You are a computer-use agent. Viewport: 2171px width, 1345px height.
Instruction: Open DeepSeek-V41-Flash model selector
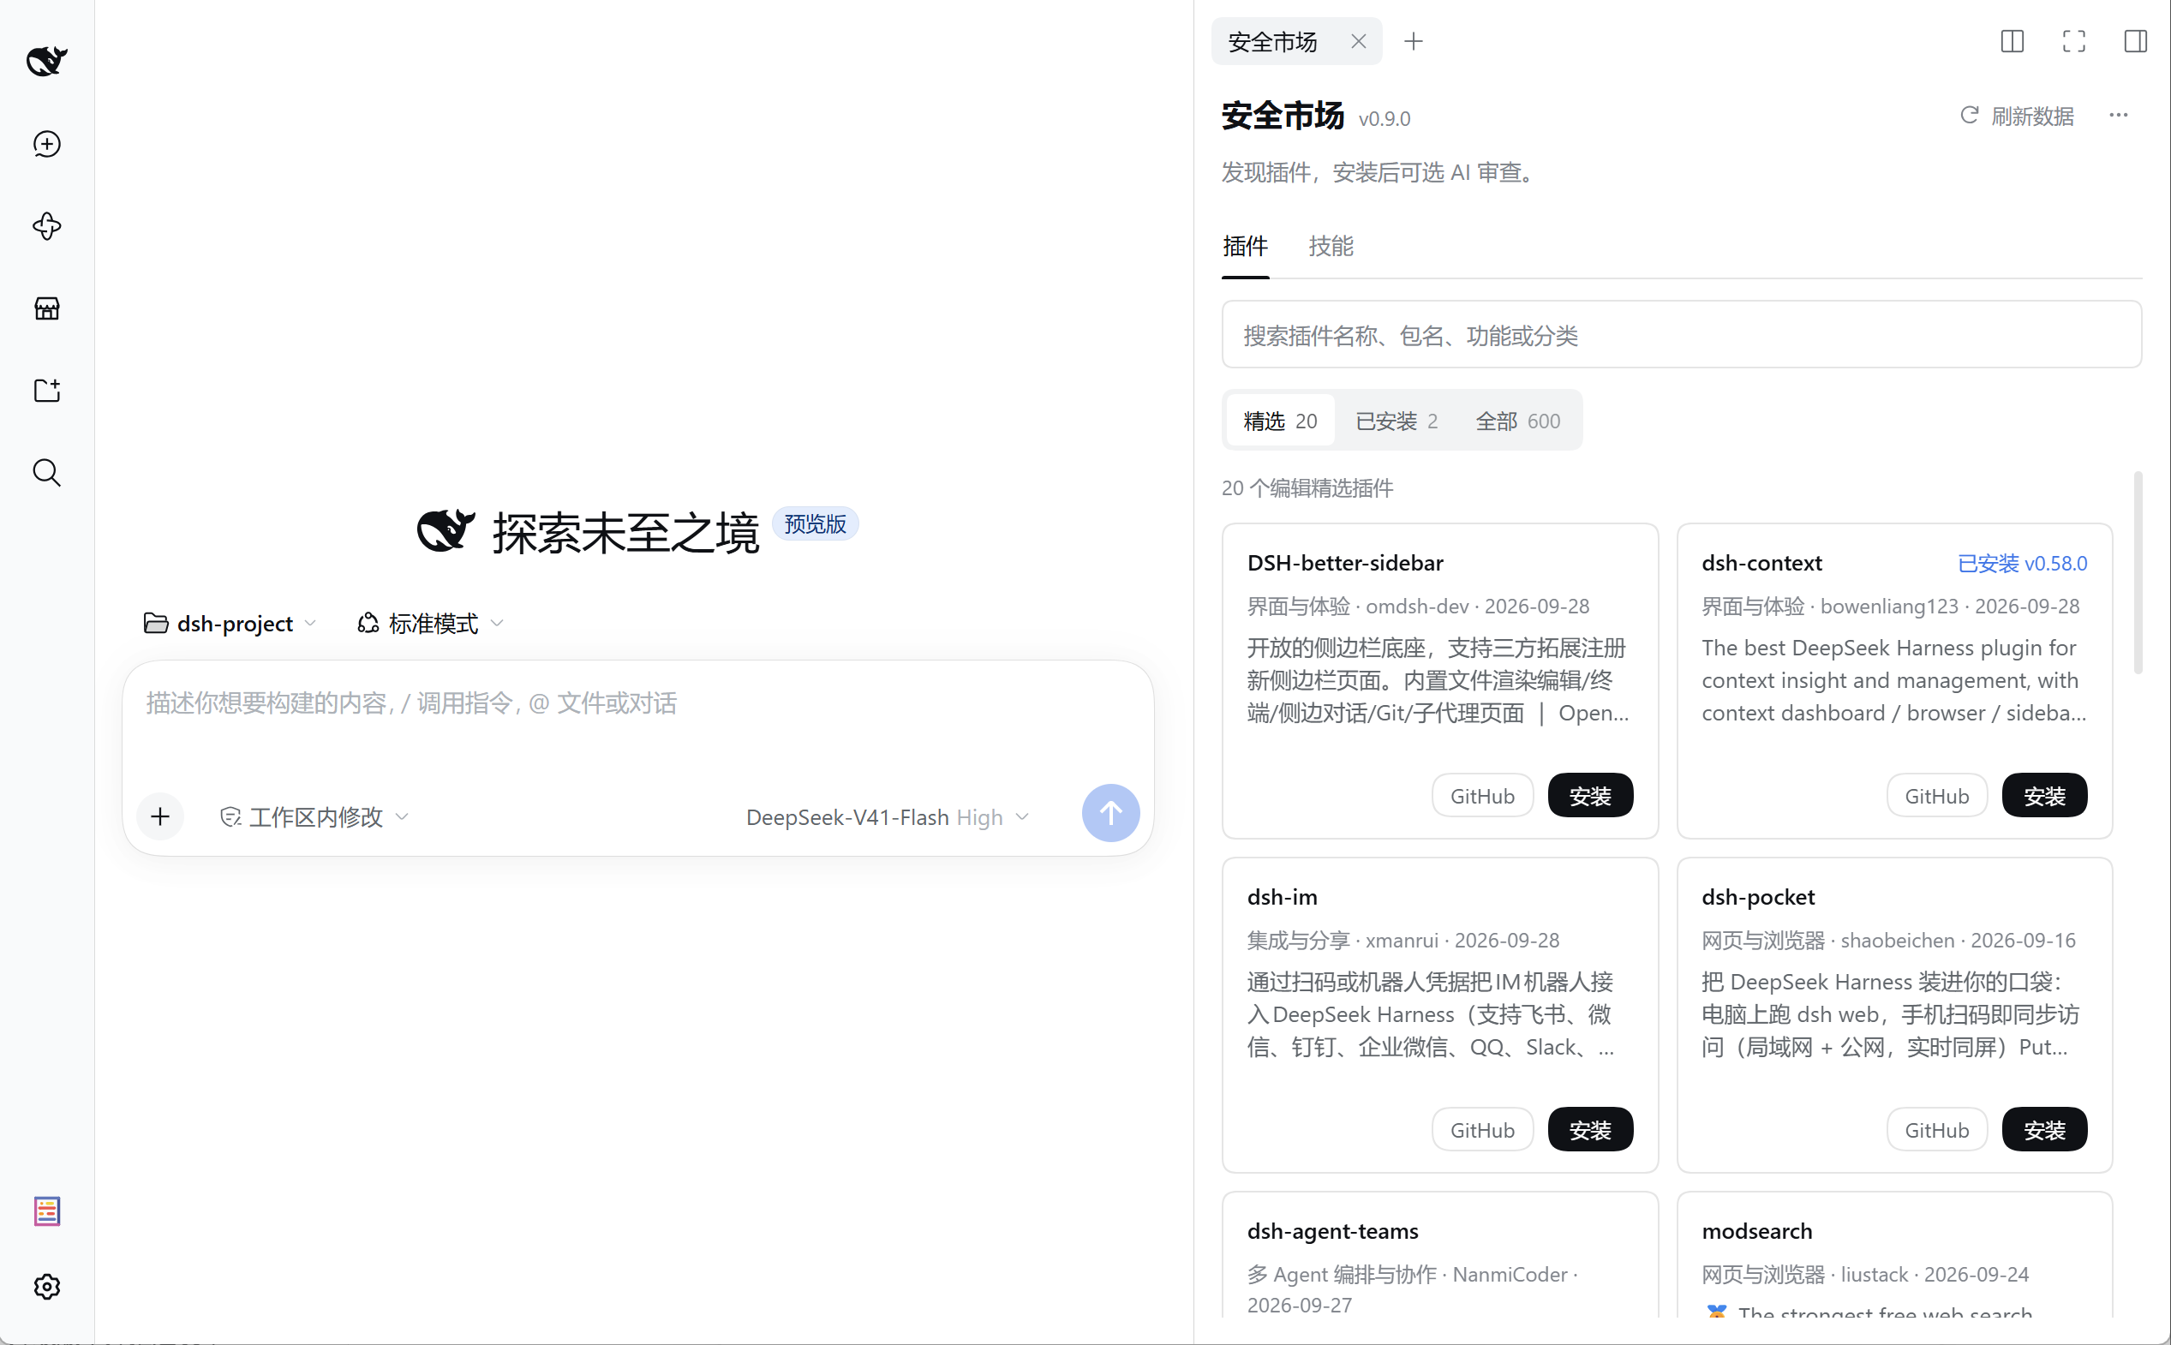[887, 816]
